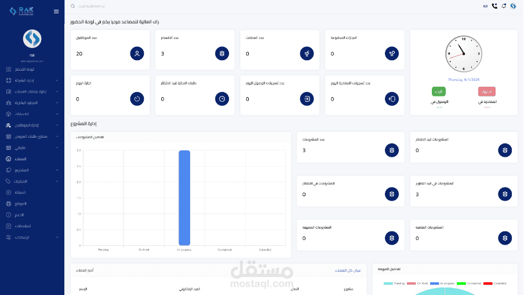Click the icon on on-hold projects card
The height and width of the screenshot is (295, 524).
(392, 194)
